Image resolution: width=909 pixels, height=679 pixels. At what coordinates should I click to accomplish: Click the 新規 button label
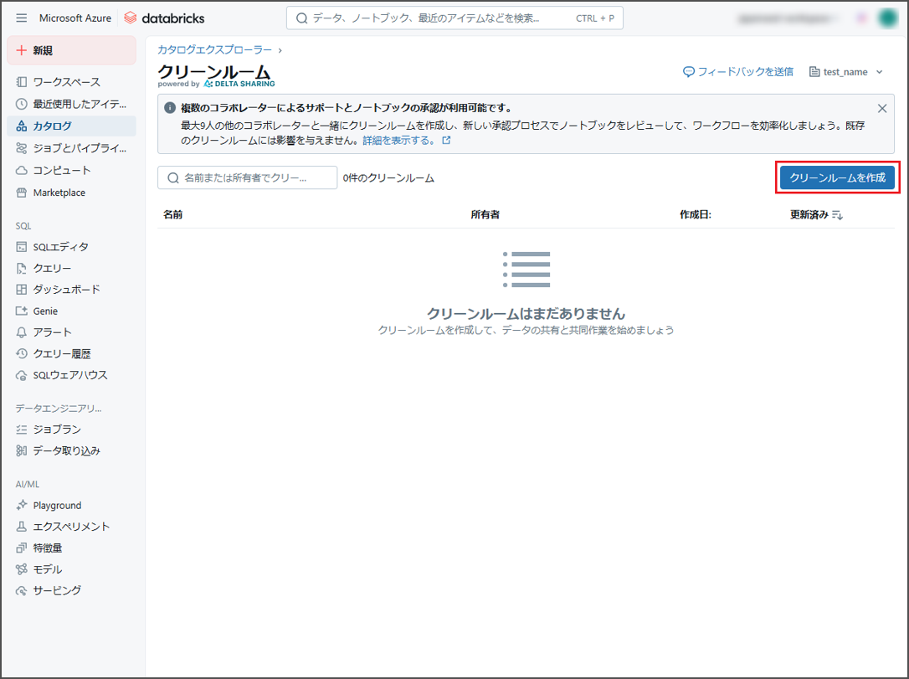[x=43, y=50]
